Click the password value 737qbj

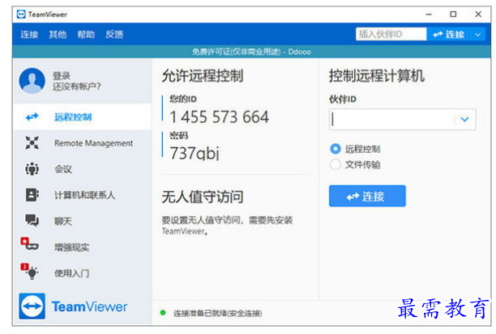point(195,153)
